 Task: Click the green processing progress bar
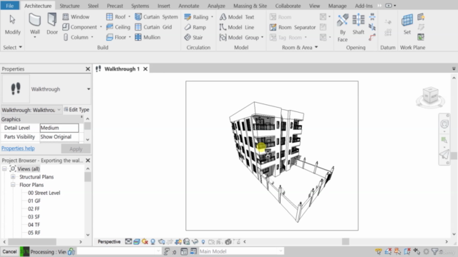click(x=24, y=251)
